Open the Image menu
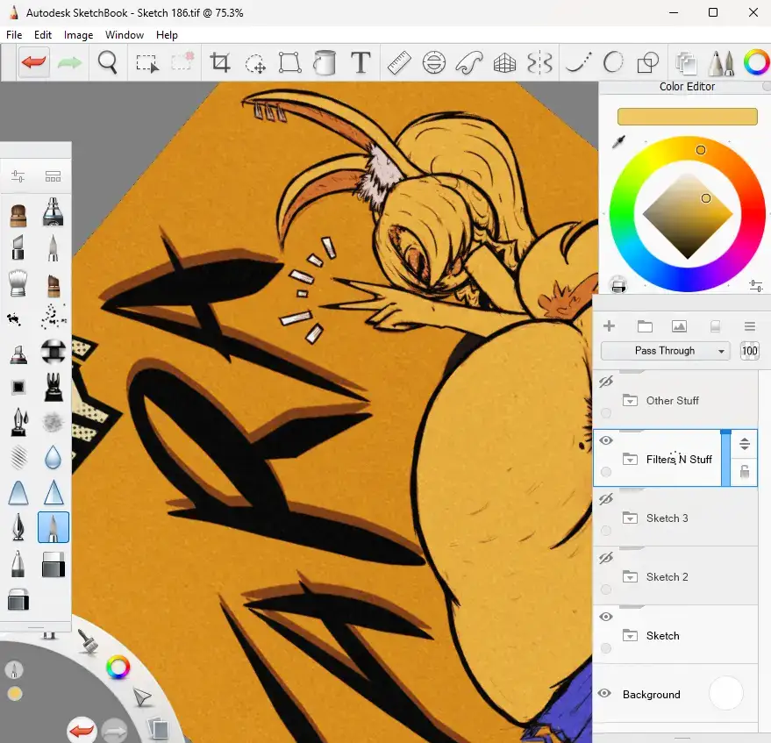771x743 pixels. coord(78,35)
